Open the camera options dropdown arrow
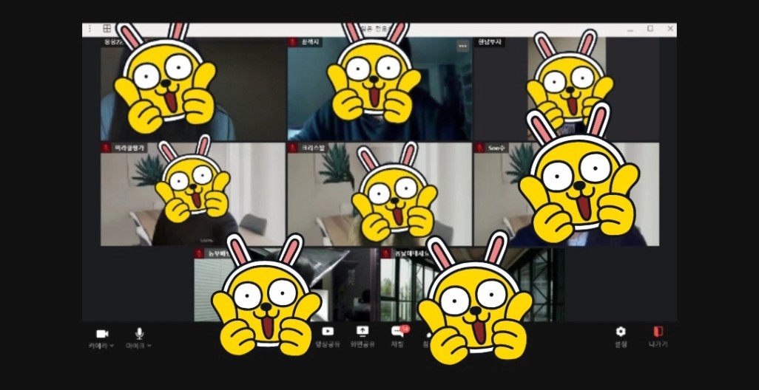 pyautogui.click(x=112, y=346)
